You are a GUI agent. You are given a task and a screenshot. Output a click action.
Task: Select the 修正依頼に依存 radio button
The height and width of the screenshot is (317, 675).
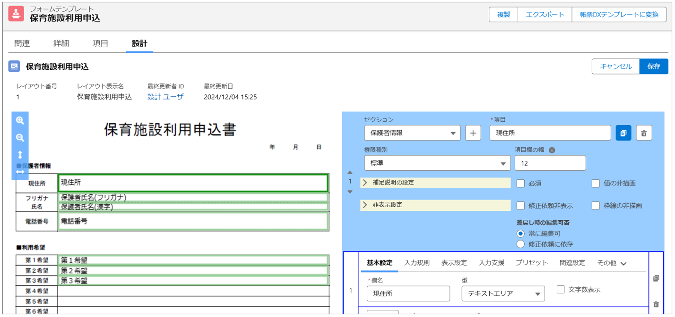tap(520, 244)
